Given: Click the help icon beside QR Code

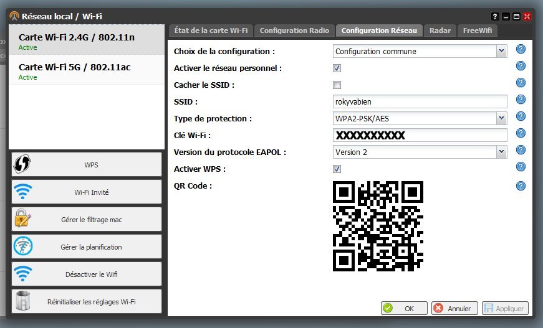Looking at the screenshot, I should 521,186.
